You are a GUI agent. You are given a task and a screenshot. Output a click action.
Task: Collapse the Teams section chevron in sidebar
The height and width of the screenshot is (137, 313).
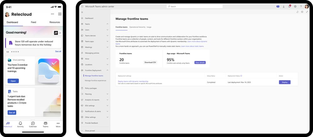[107, 24]
